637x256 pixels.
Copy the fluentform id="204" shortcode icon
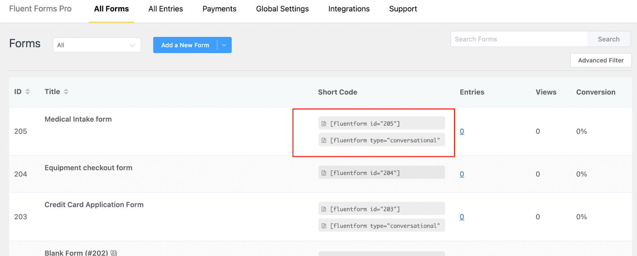point(324,173)
